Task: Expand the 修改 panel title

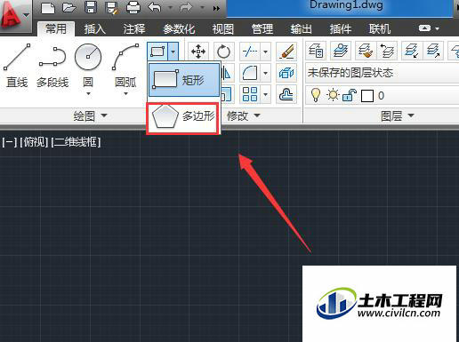Action: (243, 115)
